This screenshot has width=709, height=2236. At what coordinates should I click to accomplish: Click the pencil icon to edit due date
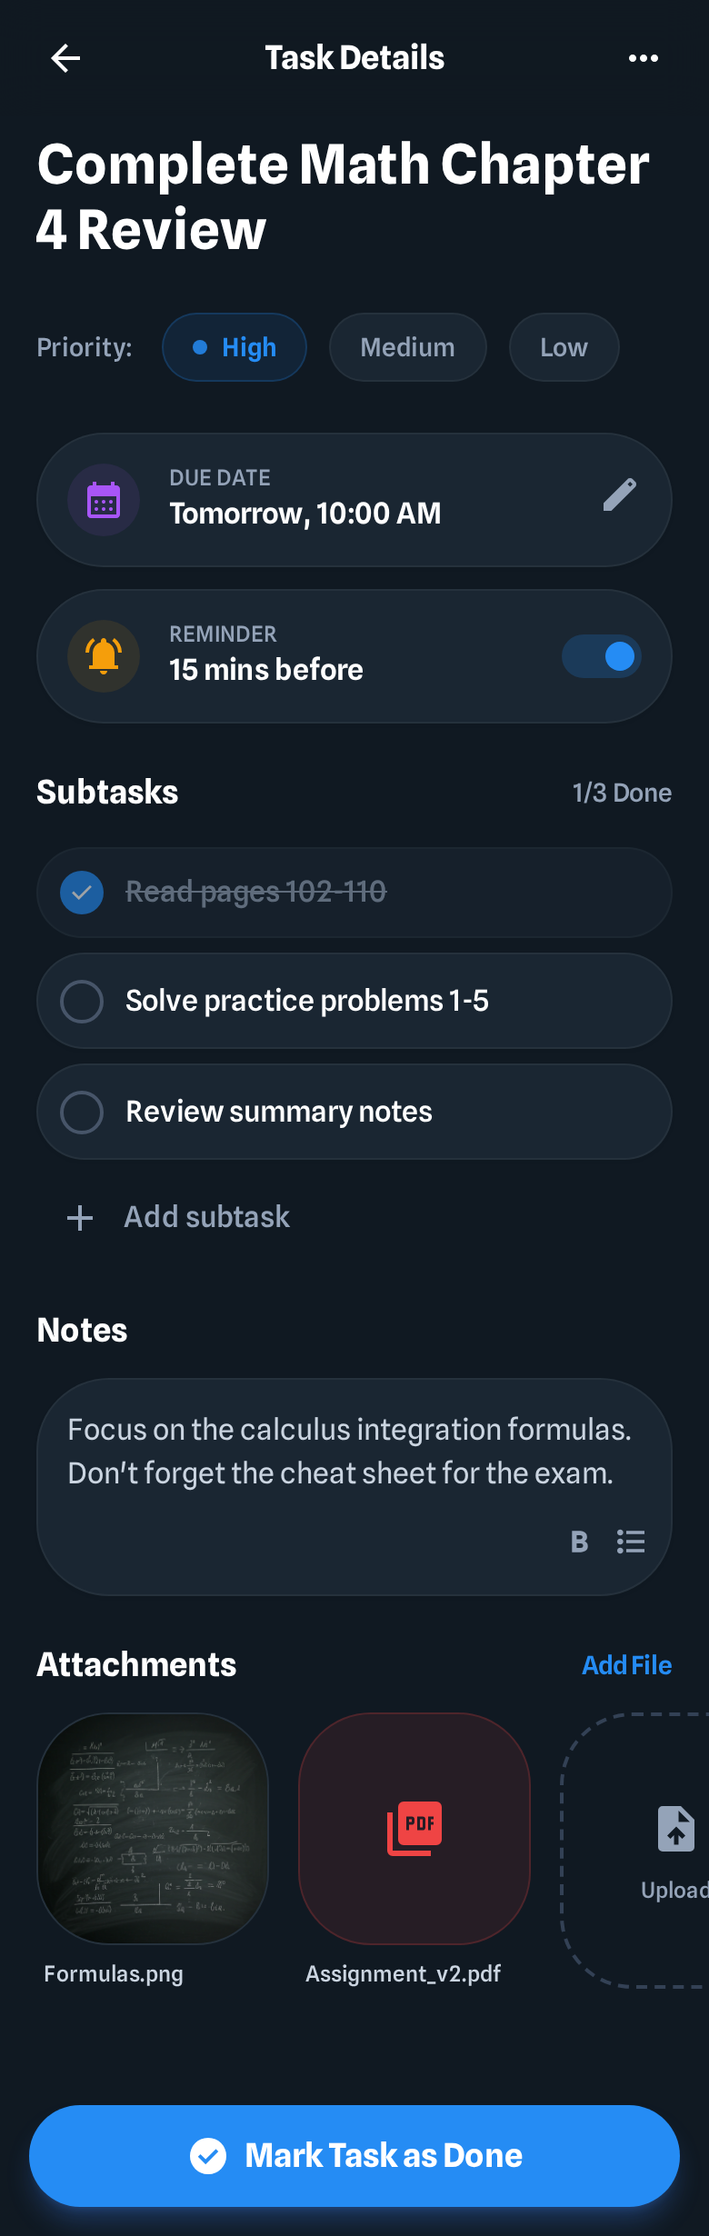click(620, 495)
